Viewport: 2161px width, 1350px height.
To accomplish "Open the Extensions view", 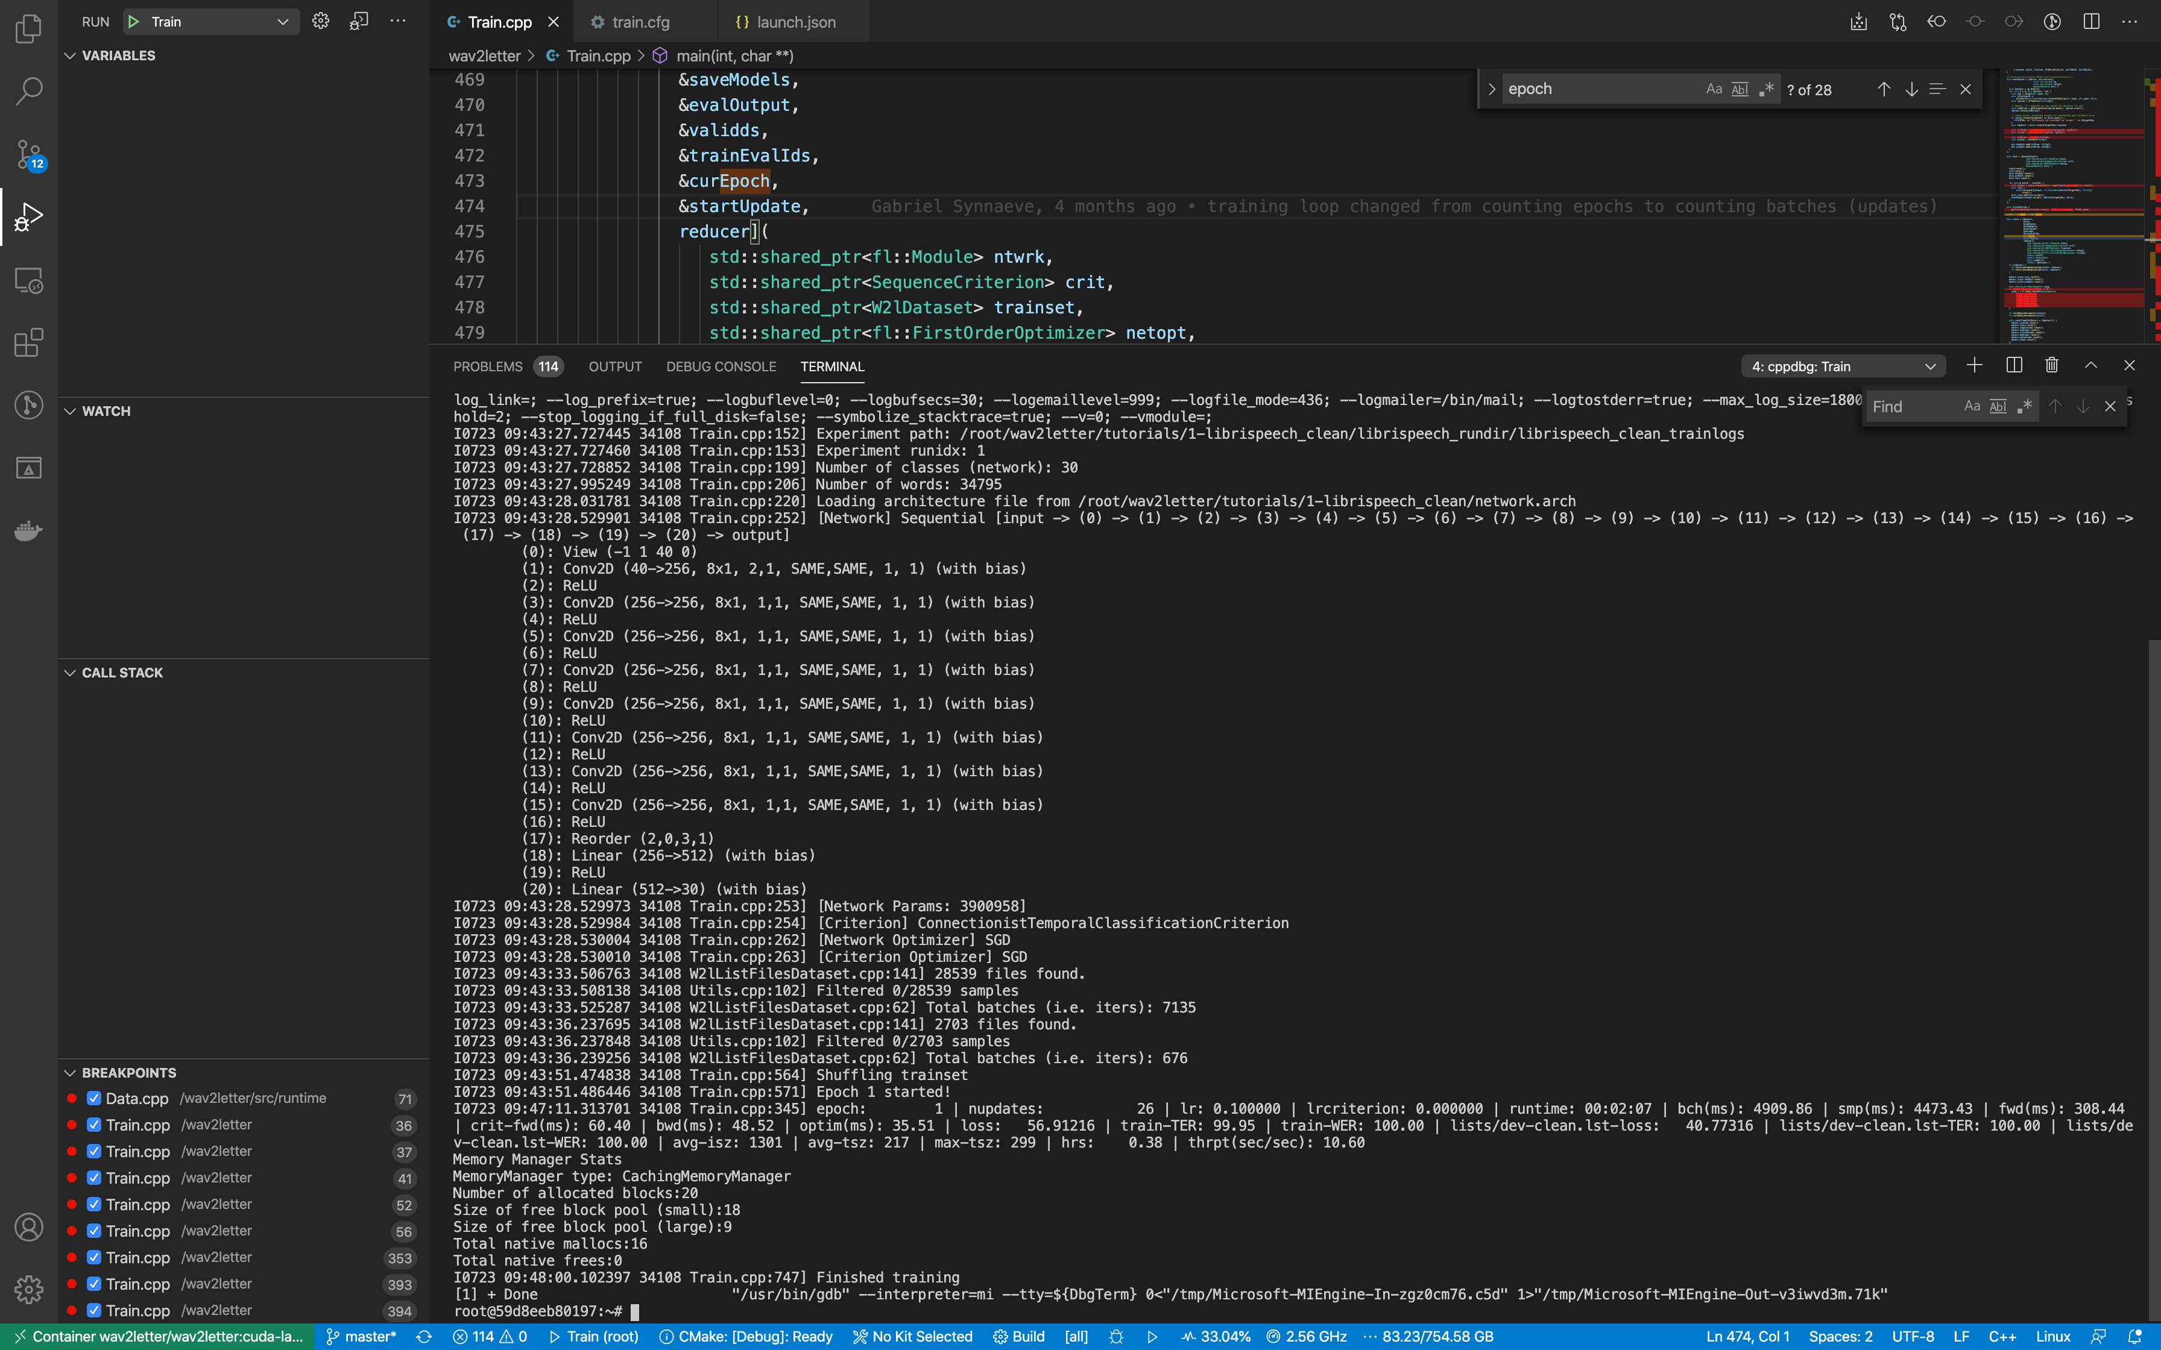I will point(28,342).
